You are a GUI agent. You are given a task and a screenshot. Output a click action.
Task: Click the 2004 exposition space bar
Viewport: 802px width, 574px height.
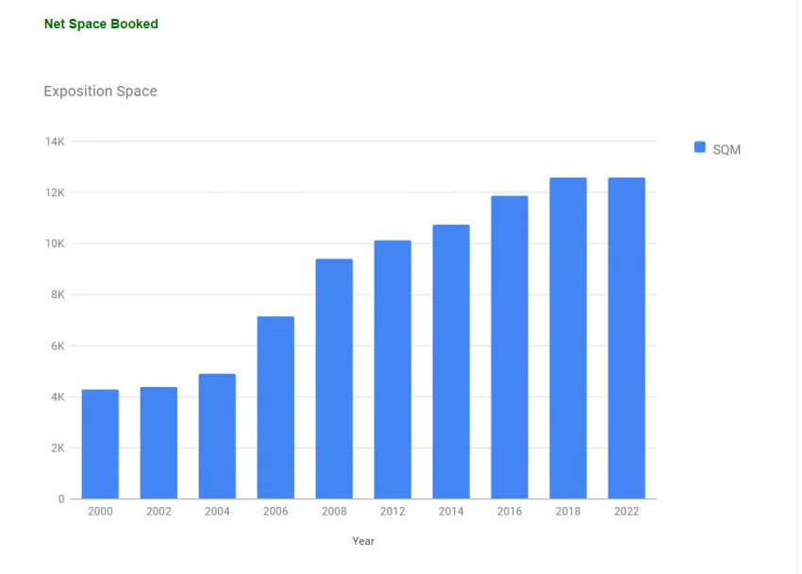click(x=217, y=435)
